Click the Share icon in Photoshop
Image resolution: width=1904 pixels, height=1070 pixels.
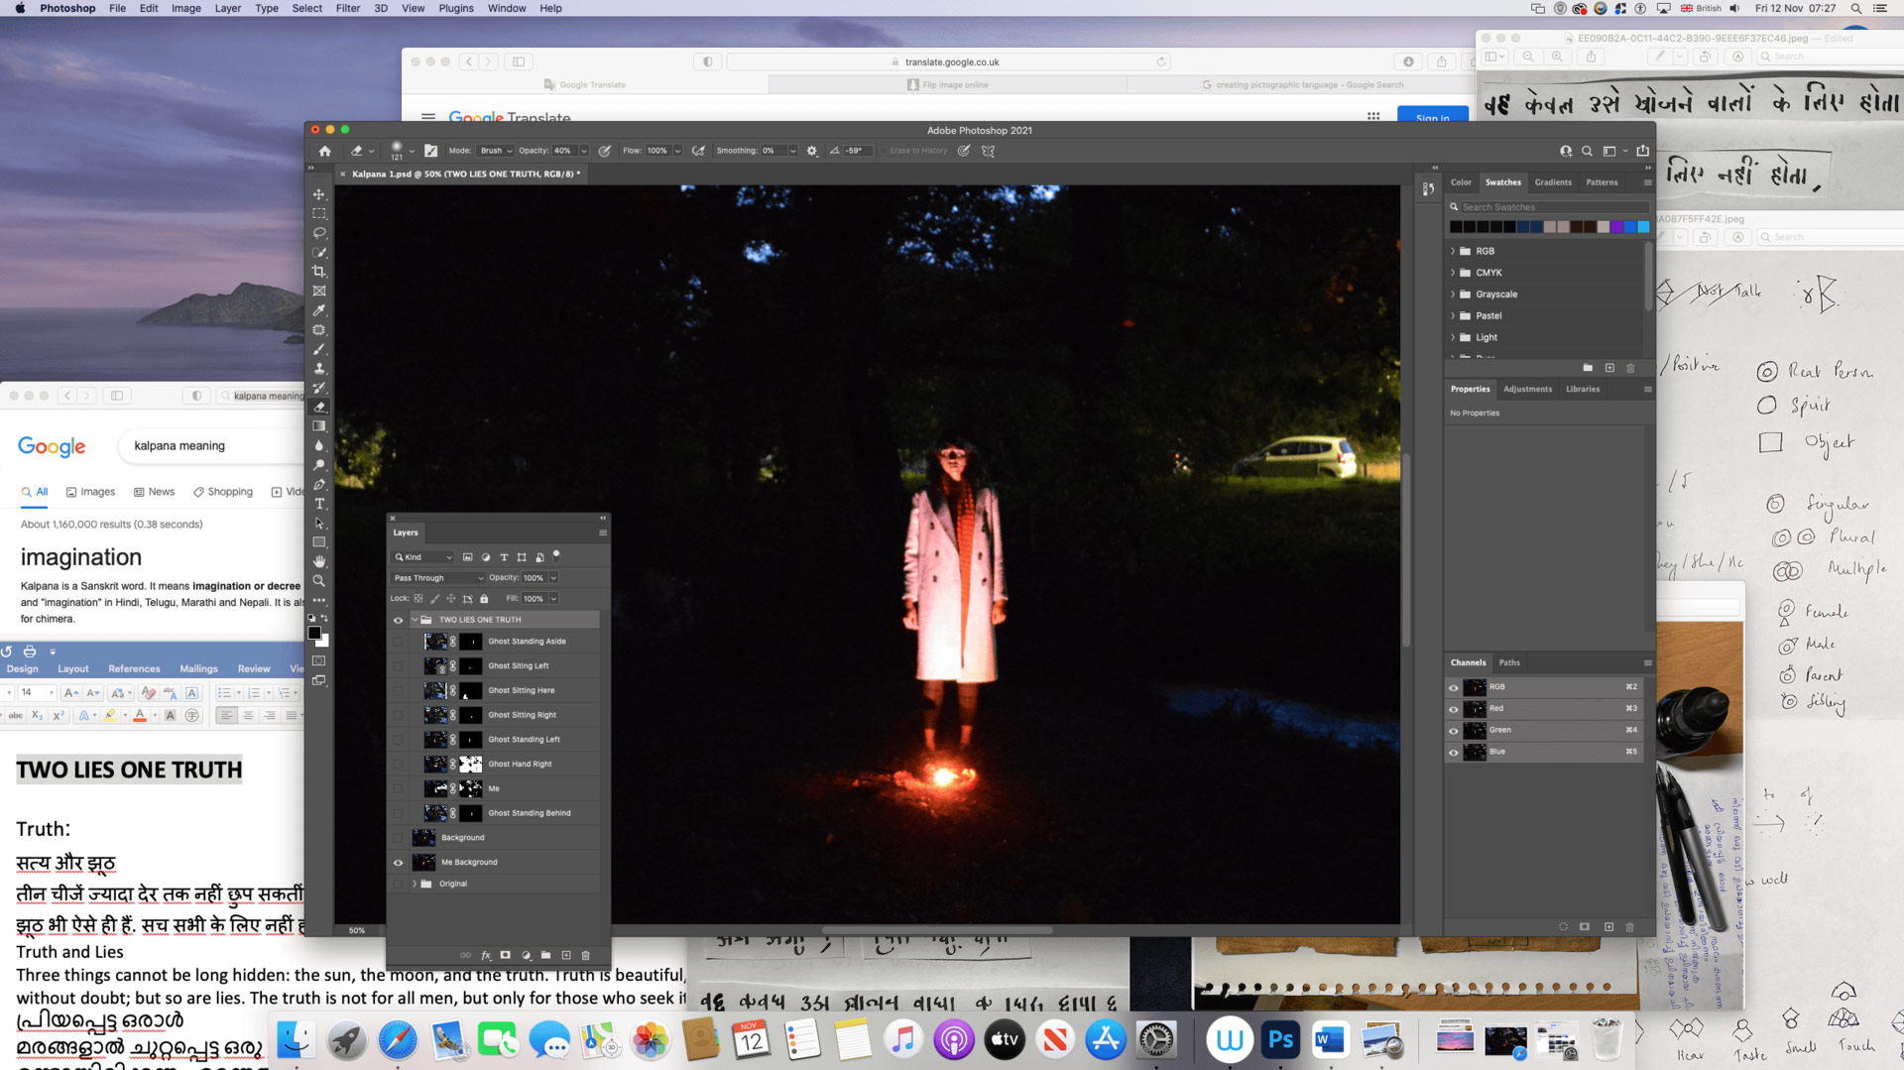1642,151
